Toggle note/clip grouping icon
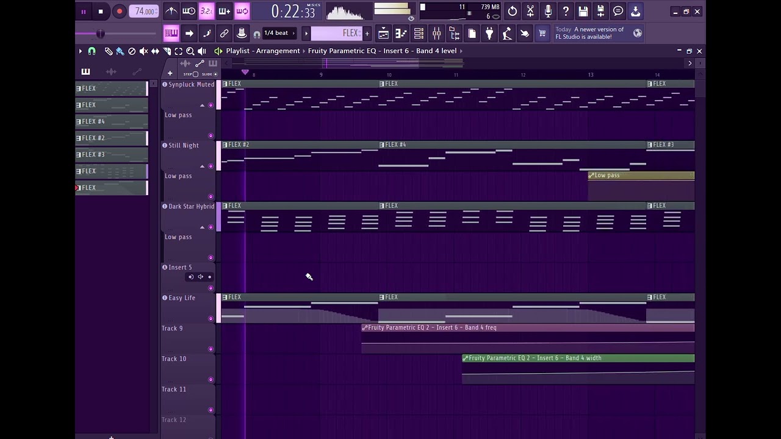This screenshot has width=781, height=439. (x=207, y=33)
